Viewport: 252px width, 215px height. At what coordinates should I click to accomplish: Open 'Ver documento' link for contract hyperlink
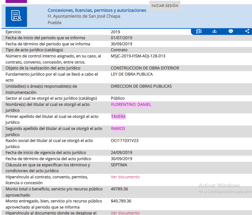(x=125, y=177)
